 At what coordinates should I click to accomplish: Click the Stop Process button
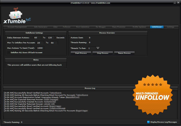coord(102,53)
